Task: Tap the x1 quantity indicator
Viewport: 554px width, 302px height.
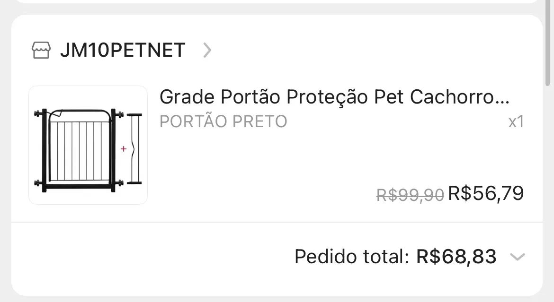Action: (516, 122)
